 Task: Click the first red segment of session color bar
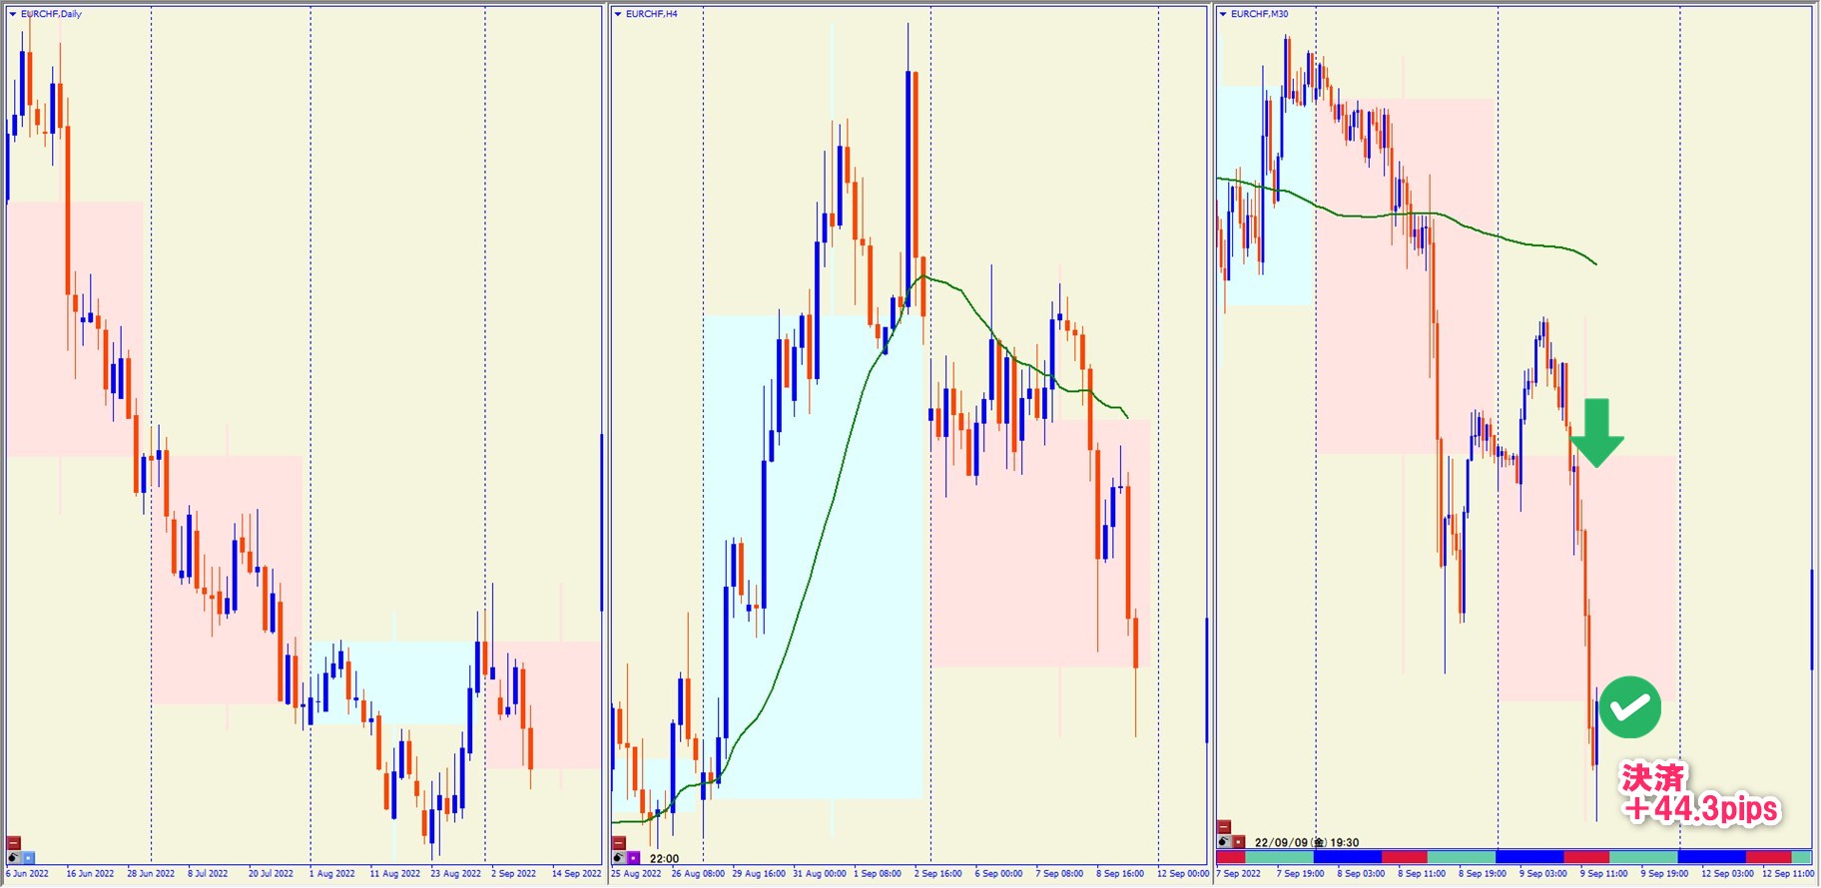click(x=1230, y=857)
